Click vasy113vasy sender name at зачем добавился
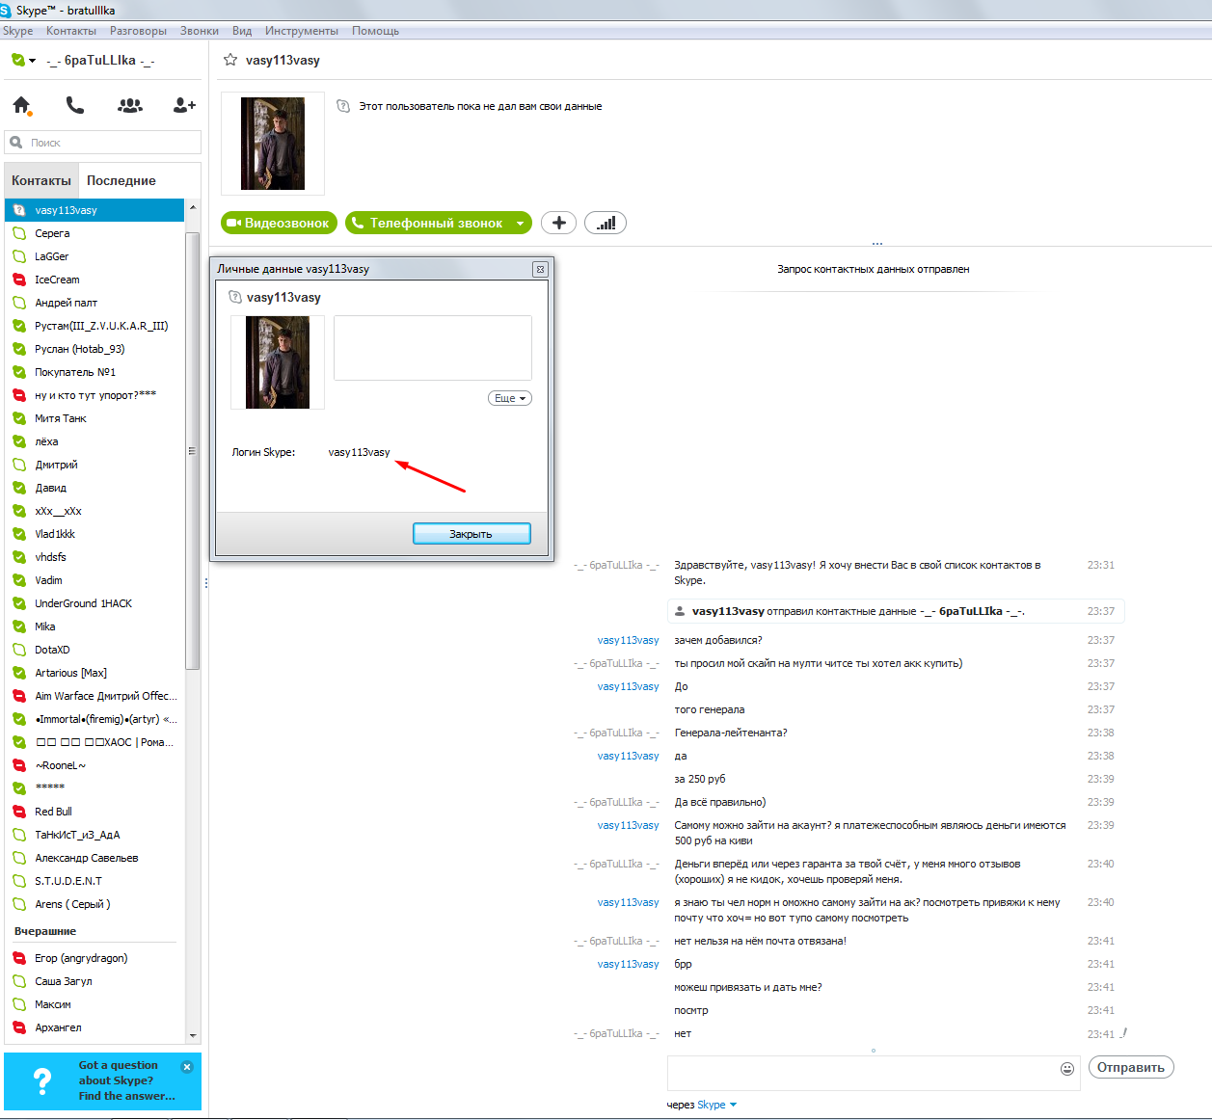This screenshot has width=1212, height=1120. point(628,640)
